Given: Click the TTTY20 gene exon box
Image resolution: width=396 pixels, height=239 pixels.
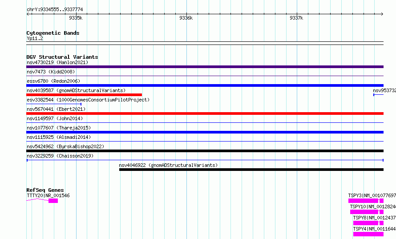Looking at the screenshot, I should (x=53, y=201).
